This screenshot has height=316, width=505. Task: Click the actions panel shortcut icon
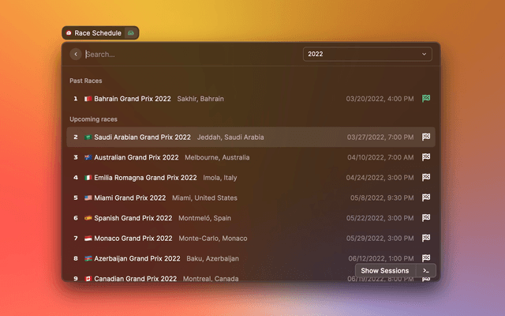click(426, 270)
